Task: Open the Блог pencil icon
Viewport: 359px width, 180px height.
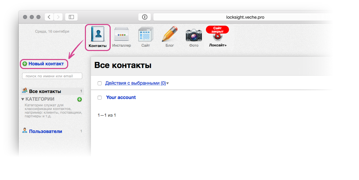Action: (170, 34)
